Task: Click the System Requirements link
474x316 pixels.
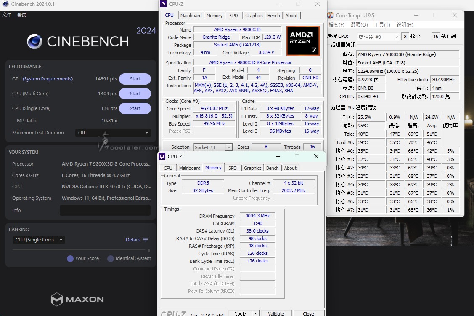Action: click(48, 79)
